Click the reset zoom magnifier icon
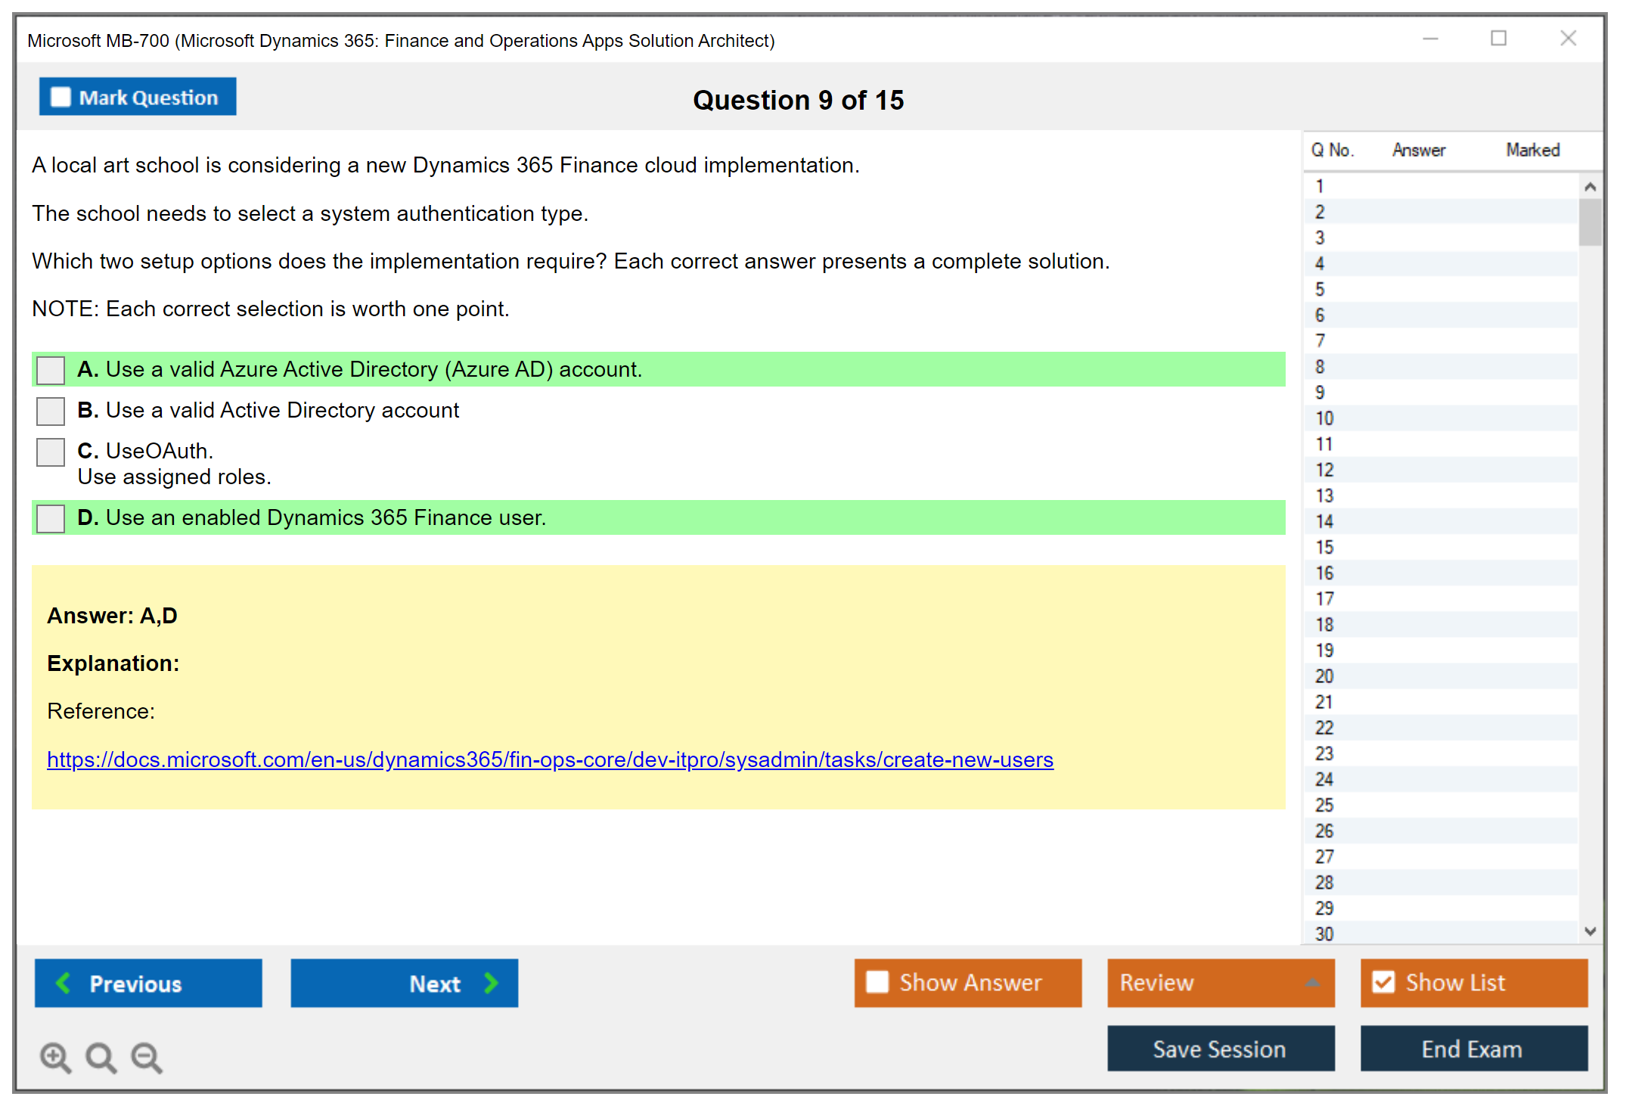 (x=101, y=1057)
